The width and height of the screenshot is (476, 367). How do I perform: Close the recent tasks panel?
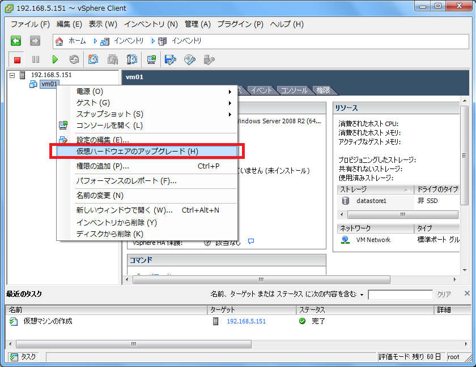click(467, 293)
